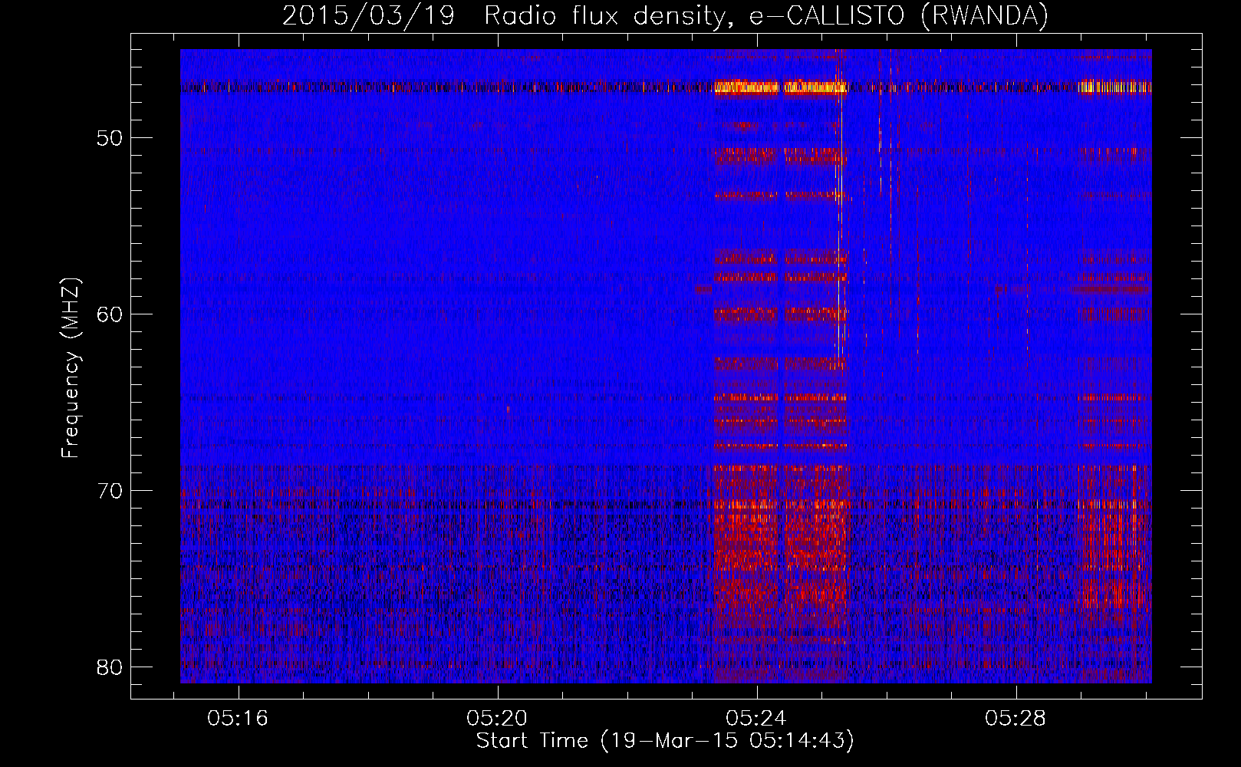The width and height of the screenshot is (1241, 767).
Task: Click the time tick label '05:20'
Action: [497, 718]
